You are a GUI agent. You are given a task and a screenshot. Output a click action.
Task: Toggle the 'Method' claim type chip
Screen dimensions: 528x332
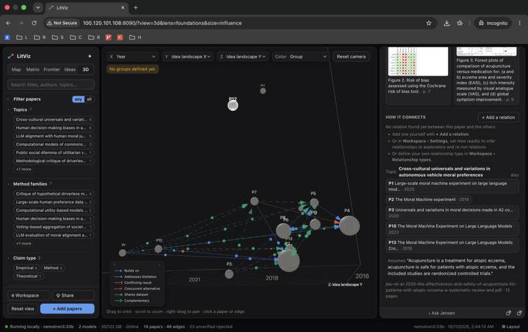coord(53,268)
